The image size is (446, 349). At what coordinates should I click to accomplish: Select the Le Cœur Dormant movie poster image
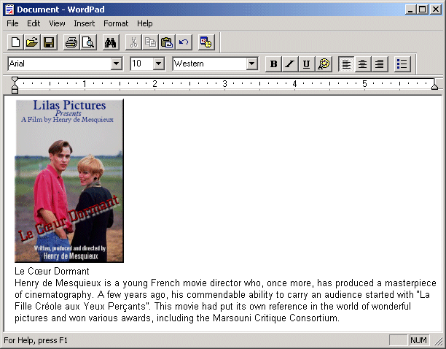[x=69, y=180]
